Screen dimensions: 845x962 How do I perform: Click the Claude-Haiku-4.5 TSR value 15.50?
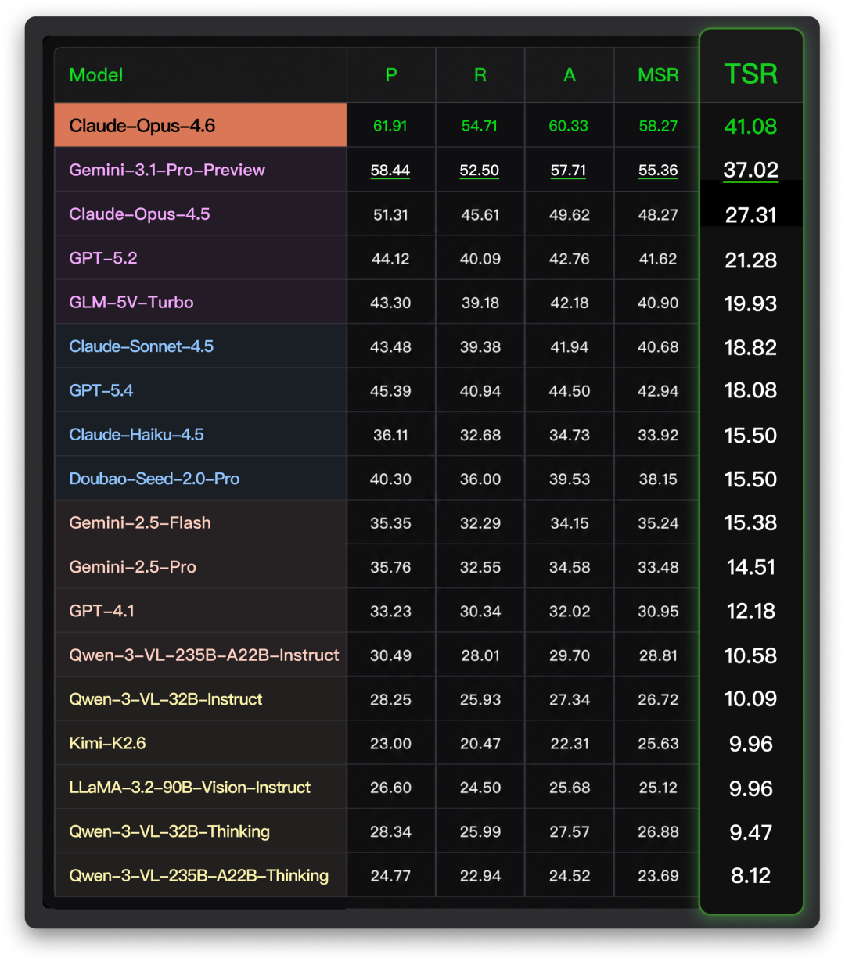tap(751, 436)
